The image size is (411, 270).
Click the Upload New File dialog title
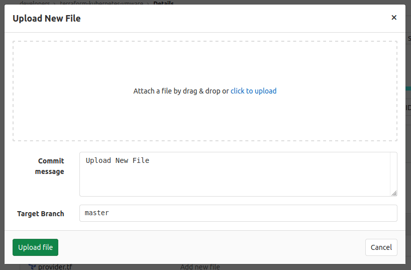coord(47,19)
